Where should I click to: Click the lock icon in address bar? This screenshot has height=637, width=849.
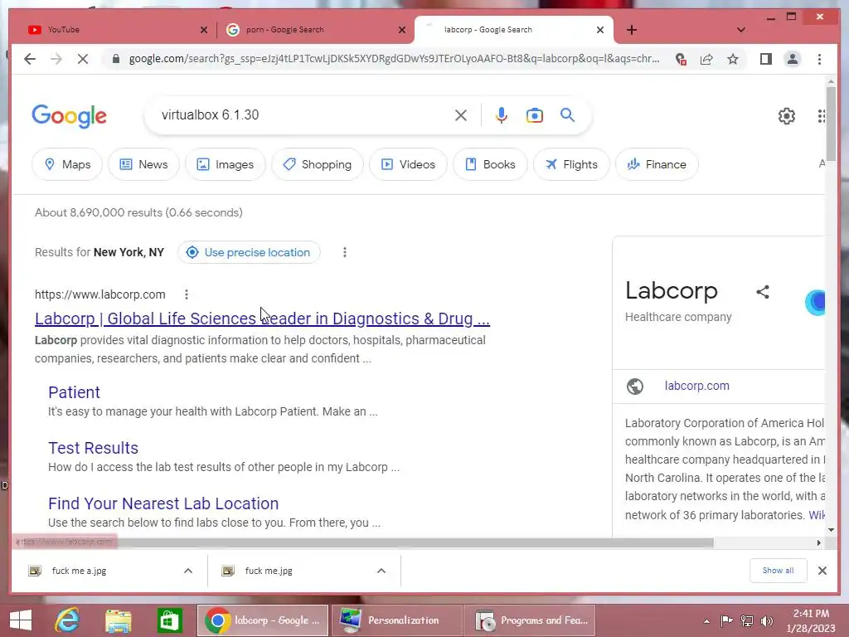pos(115,59)
